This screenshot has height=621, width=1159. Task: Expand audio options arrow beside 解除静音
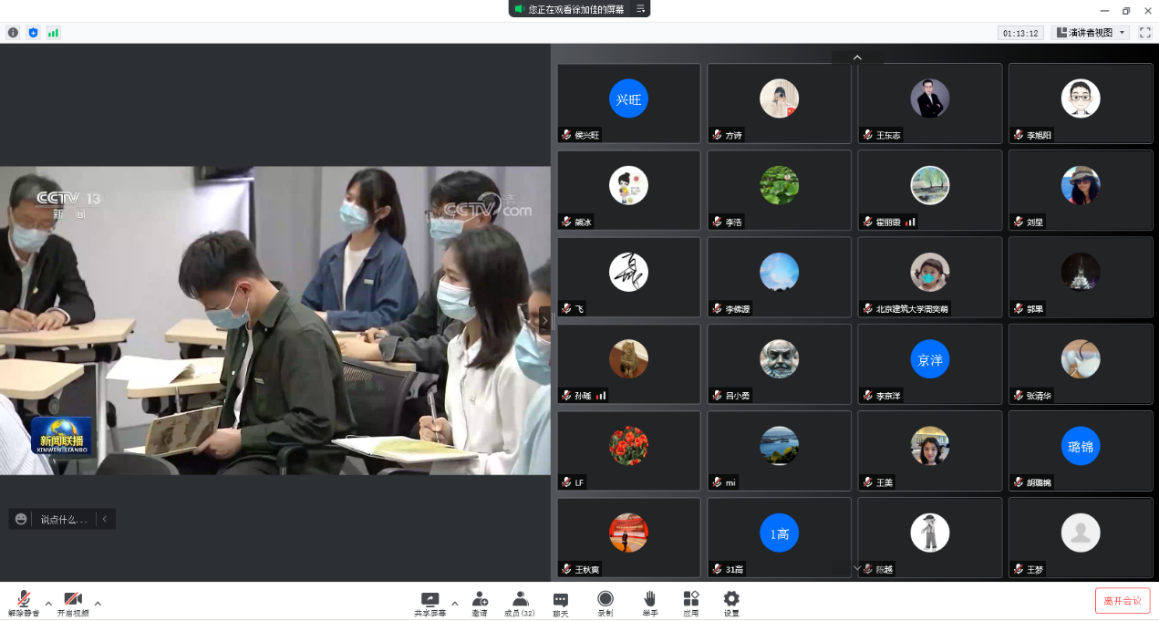pyautogui.click(x=48, y=603)
